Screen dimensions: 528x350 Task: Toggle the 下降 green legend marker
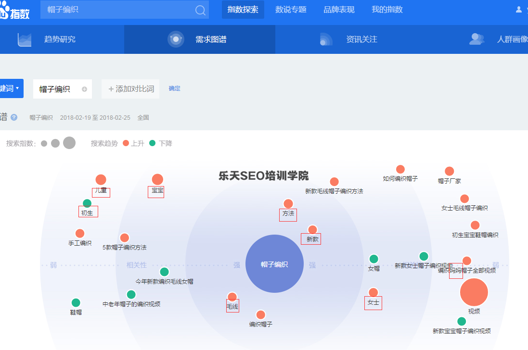click(x=152, y=143)
